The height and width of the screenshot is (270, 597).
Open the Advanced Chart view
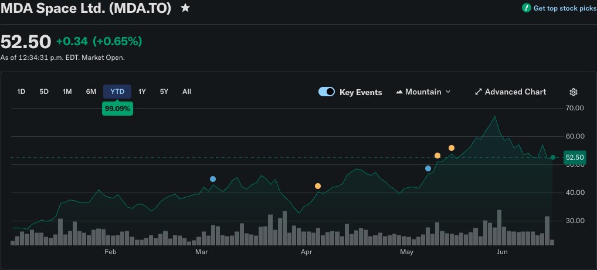pyautogui.click(x=510, y=92)
